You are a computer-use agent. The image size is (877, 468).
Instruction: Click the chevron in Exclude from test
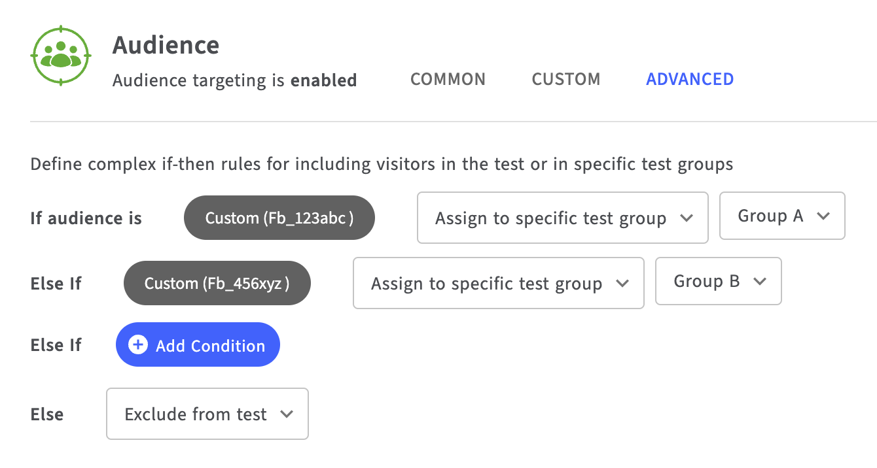click(286, 414)
